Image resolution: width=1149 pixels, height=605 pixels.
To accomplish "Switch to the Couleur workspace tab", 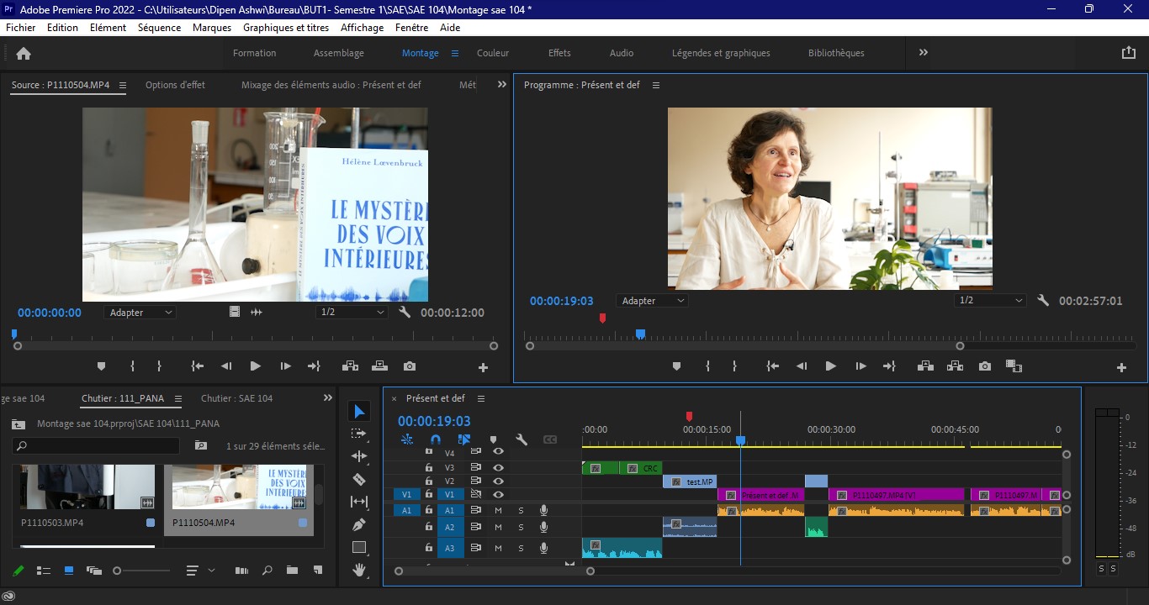I will click(x=492, y=53).
